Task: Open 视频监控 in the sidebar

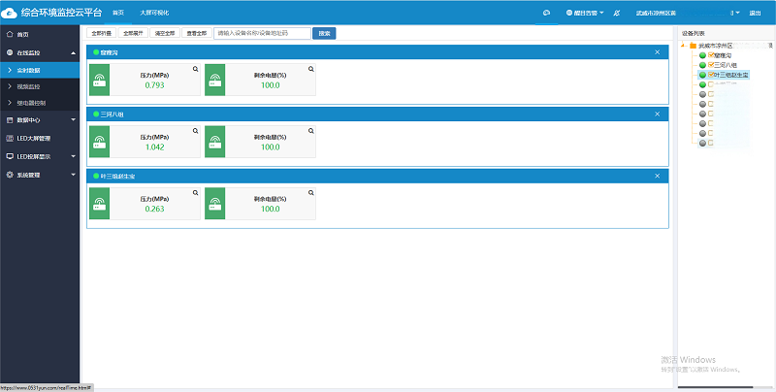Action: pos(28,86)
